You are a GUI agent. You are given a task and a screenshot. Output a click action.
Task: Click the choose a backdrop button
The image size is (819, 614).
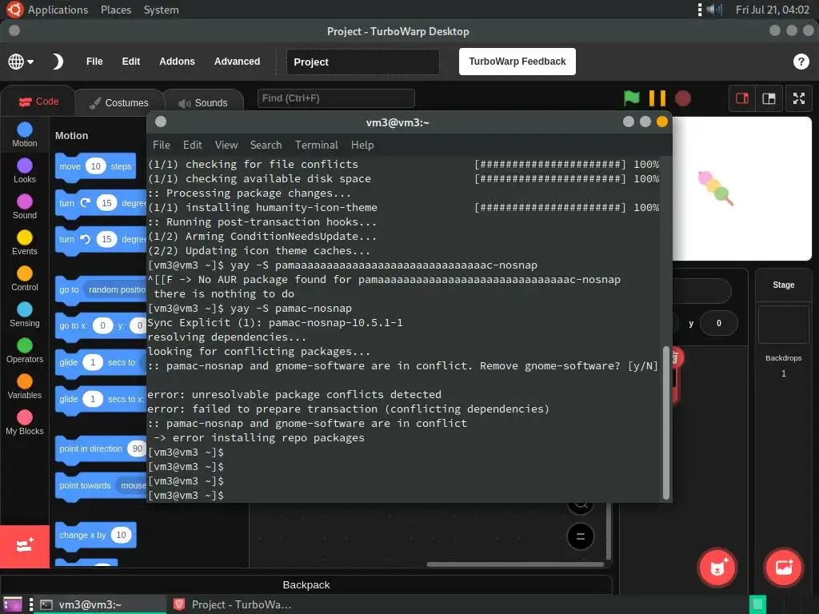pos(784,567)
